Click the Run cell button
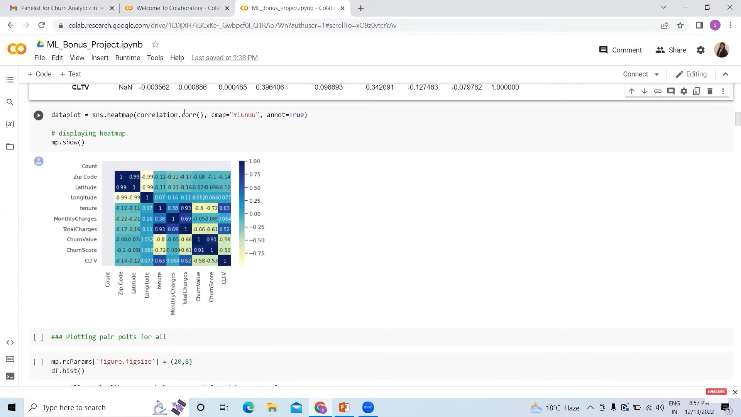 [39, 115]
